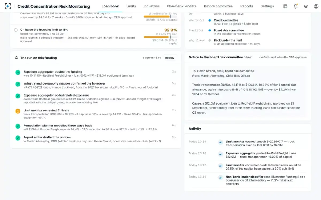Select option C, raise the trucking limit to 11%

[x=16, y=30]
